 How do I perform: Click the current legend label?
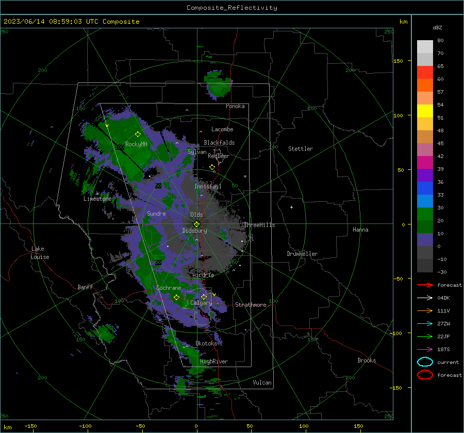(448, 362)
